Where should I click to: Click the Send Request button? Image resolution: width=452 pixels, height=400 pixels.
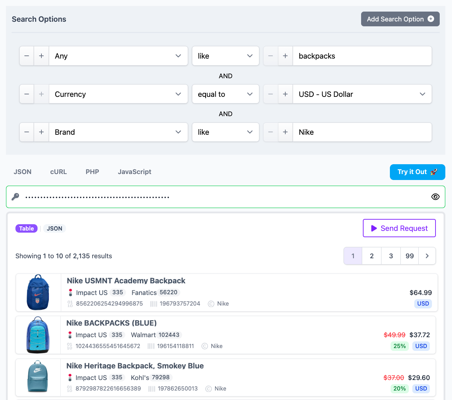(x=399, y=228)
